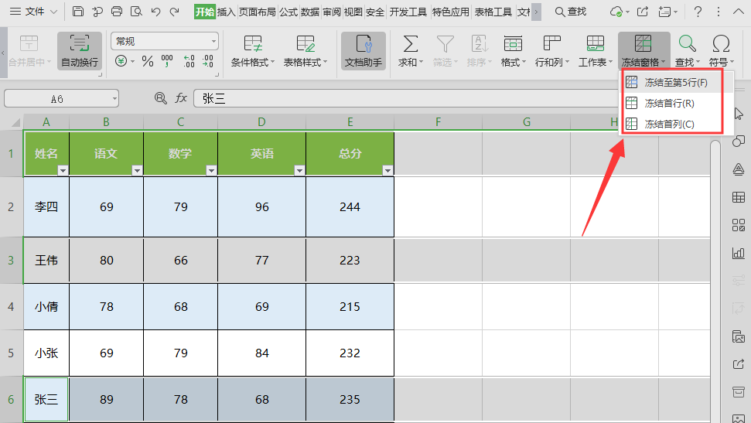Open filter dropdown on 总分 header
This screenshot has height=423, width=751.
tap(387, 171)
